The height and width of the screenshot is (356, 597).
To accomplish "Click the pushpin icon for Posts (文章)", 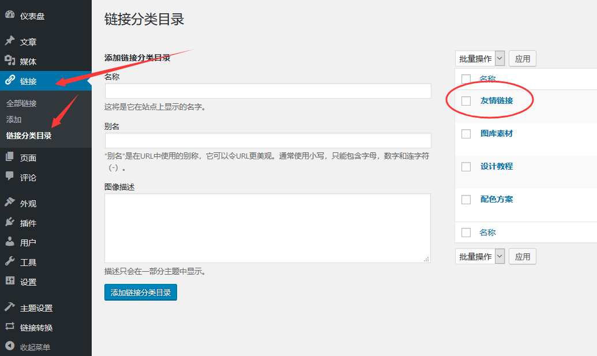I will pos(10,42).
